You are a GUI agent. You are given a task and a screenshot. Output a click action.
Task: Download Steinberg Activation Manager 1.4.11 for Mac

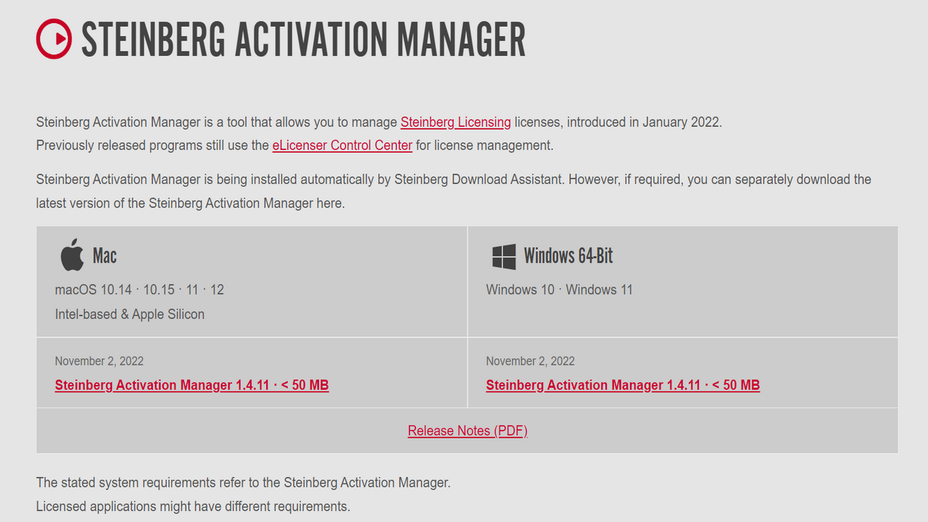coord(191,385)
